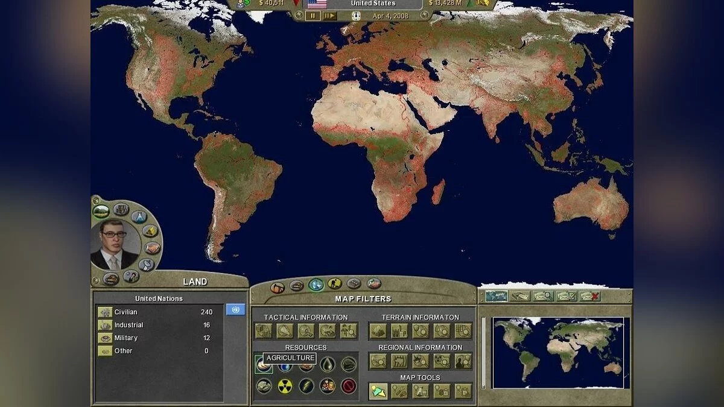This screenshot has width=724, height=407.
Task: Toggle the blue water resource filter
Action: tap(285, 366)
